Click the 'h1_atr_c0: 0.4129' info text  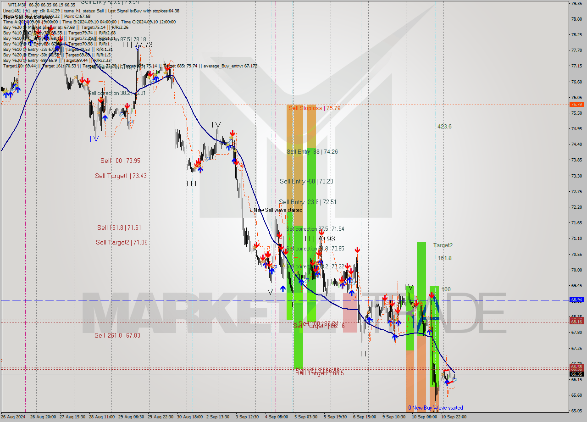click(x=43, y=11)
